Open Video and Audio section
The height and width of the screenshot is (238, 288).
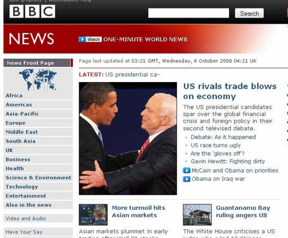click(26, 218)
